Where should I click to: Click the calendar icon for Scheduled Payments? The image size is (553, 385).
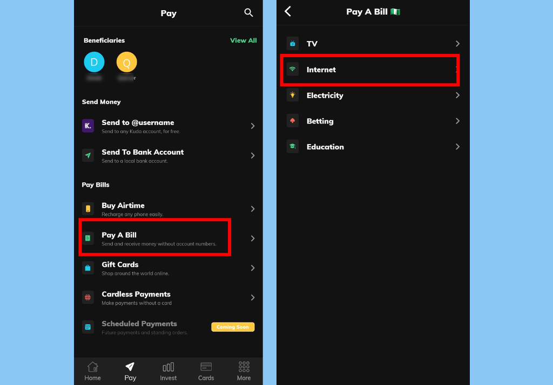coord(88,327)
